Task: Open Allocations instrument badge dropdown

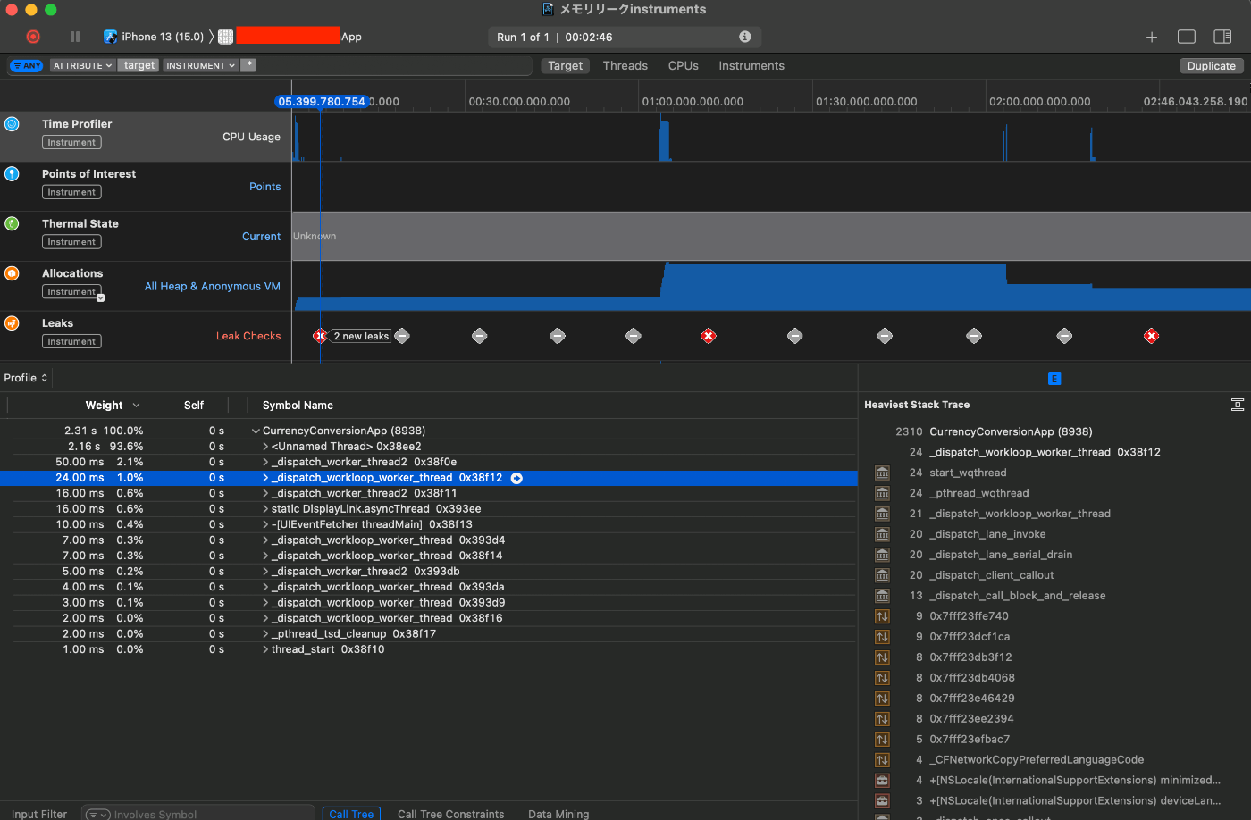Action: pyautogui.click(x=100, y=297)
